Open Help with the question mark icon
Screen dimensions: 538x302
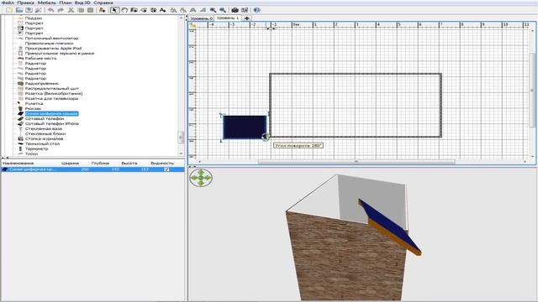tap(256, 10)
